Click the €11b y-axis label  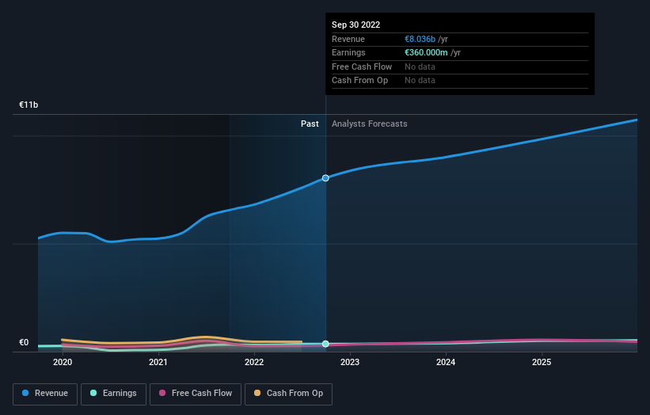(29, 105)
